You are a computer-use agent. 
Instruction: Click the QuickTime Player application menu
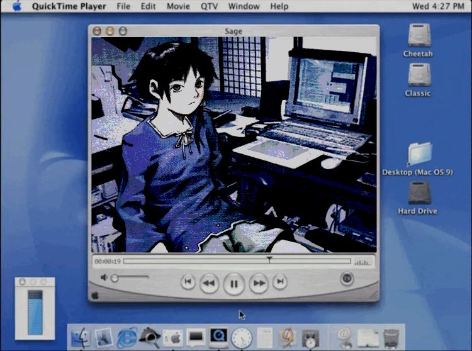click(x=69, y=6)
